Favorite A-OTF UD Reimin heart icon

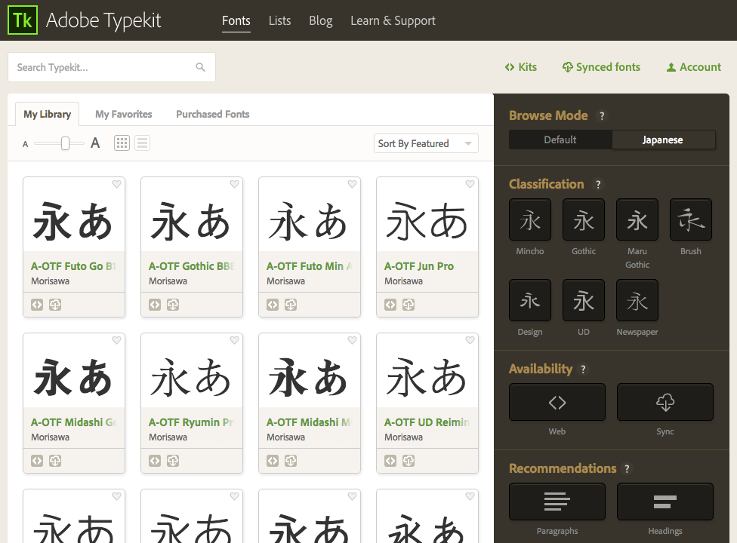[470, 340]
